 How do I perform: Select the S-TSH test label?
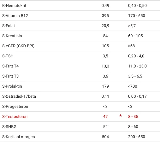tap(8, 56)
